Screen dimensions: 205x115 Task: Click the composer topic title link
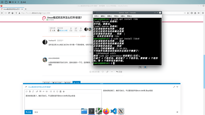(x=40, y=87)
